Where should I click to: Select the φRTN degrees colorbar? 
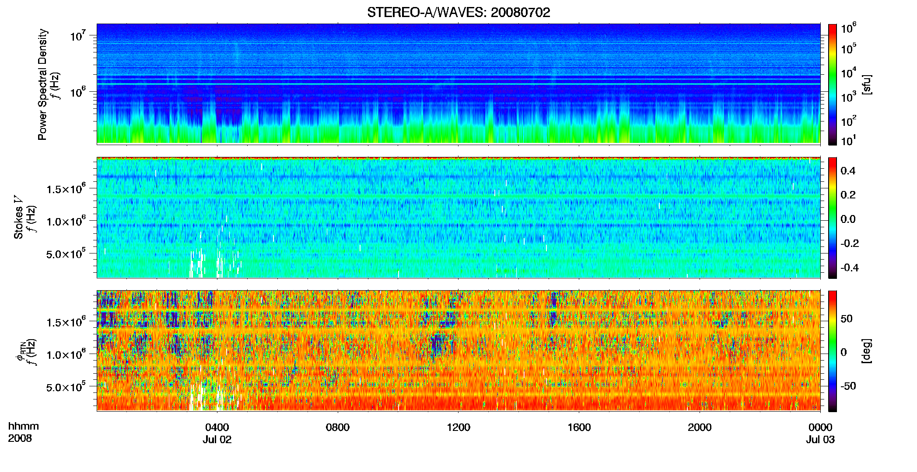click(x=832, y=351)
